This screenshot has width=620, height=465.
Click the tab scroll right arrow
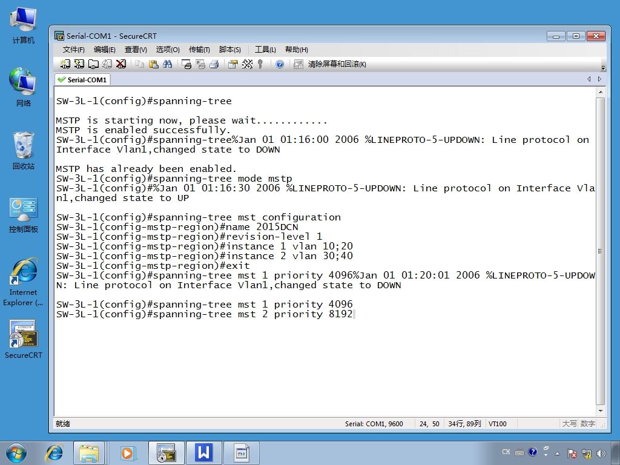600,79
